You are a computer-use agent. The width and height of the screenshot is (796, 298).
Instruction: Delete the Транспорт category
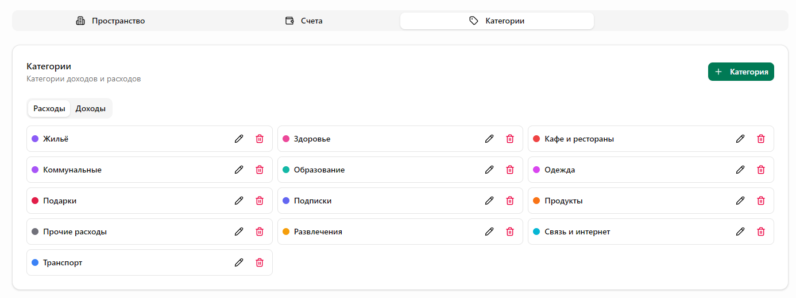pos(260,262)
